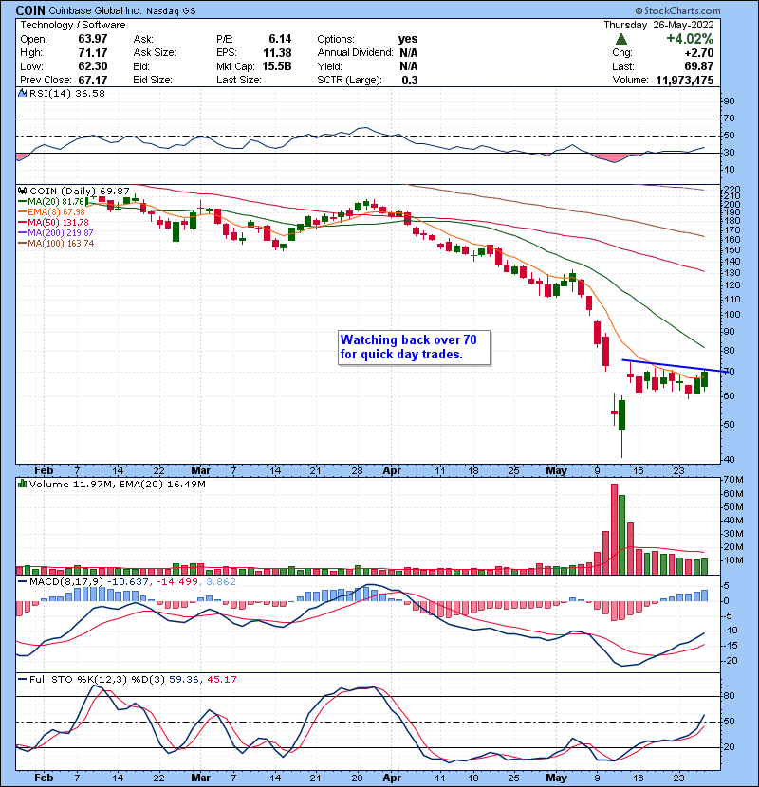
Task: Click the 'Watching back over 70' annotation box
Action: (x=414, y=347)
